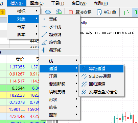
Task: Select 等距通道 menu label
Action: click(x=97, y=68)
